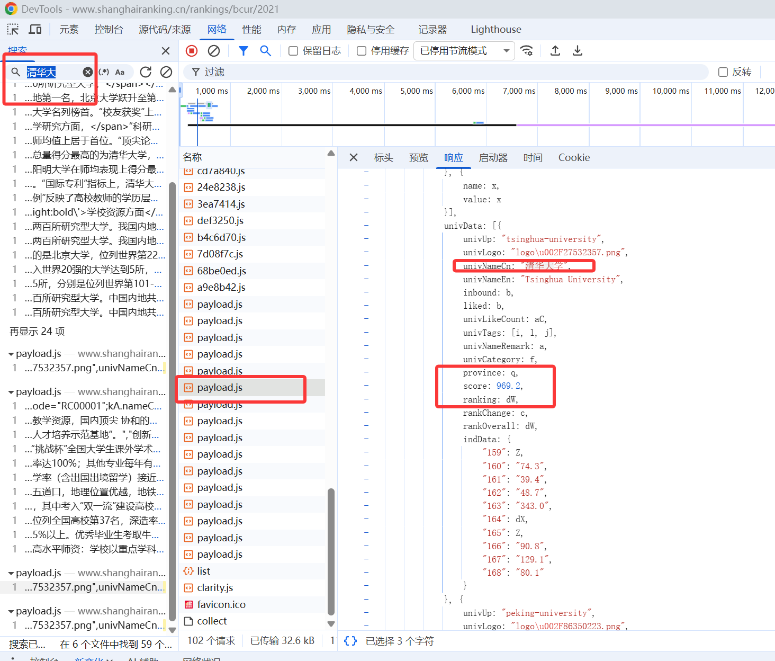The image size is (775, 661).
Task: Clear the network log
Action: [x=214, y=51]
